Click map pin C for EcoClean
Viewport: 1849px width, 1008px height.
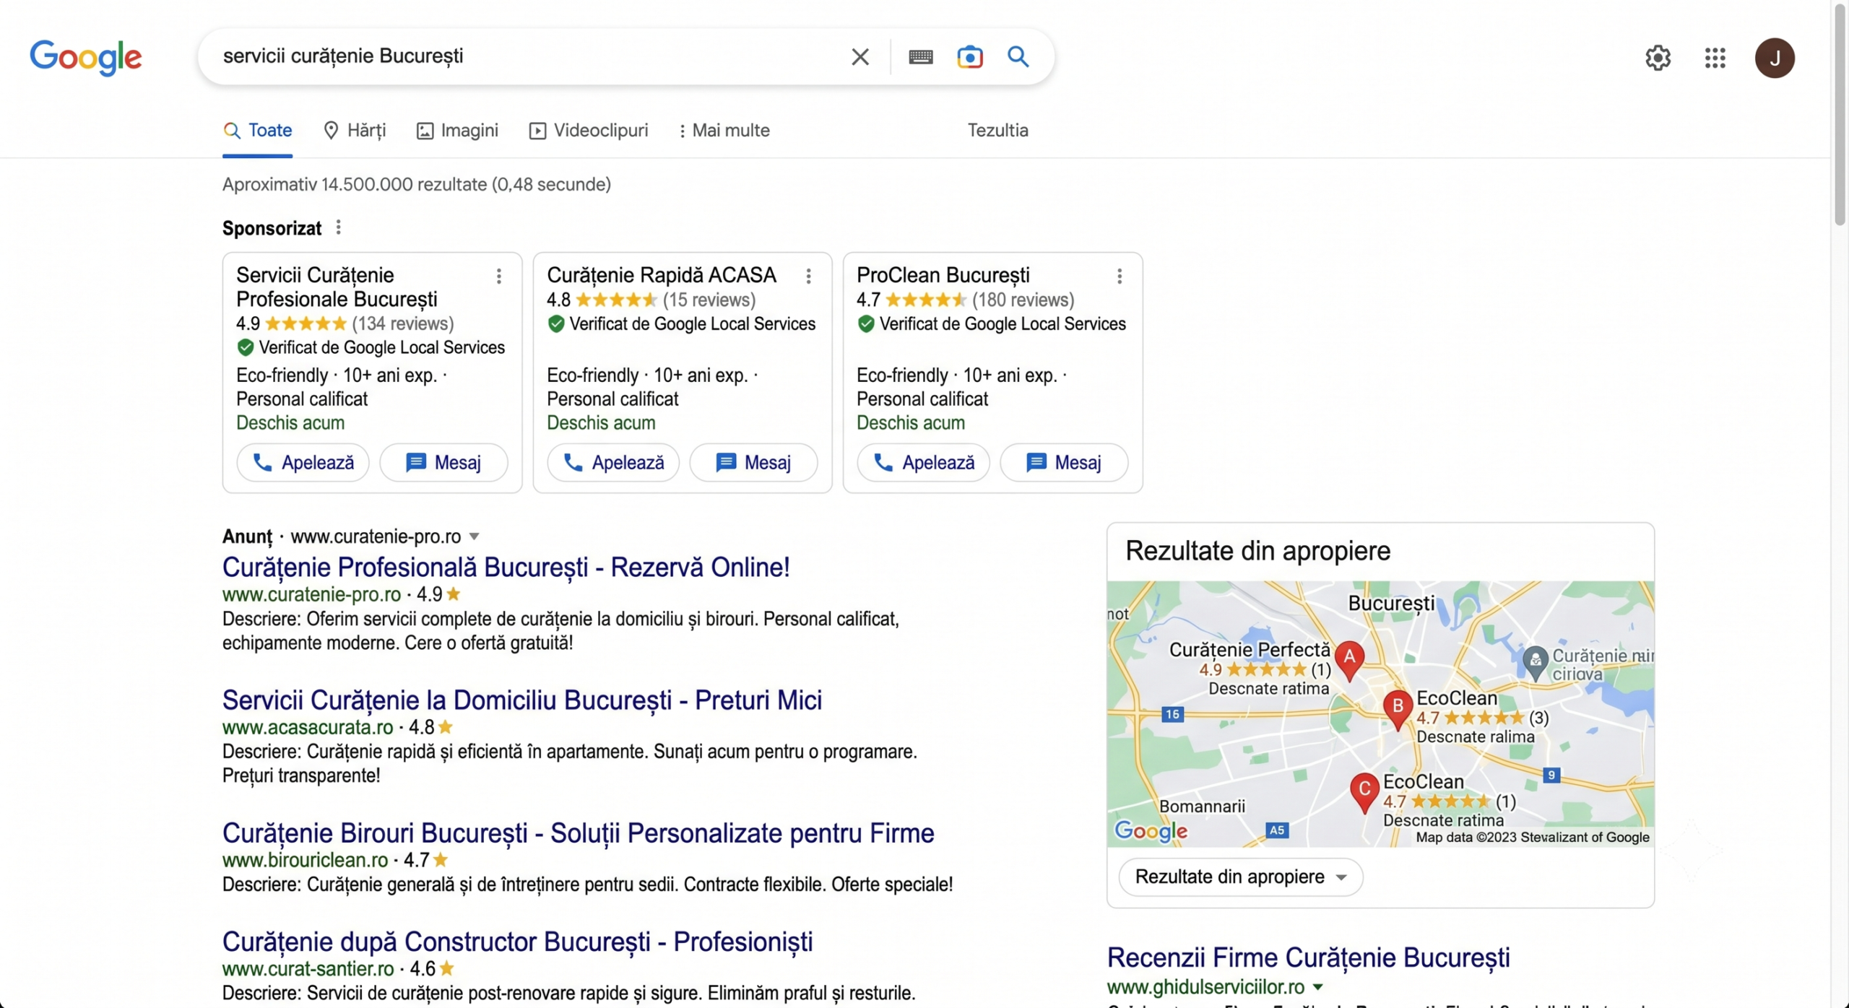1364,791
